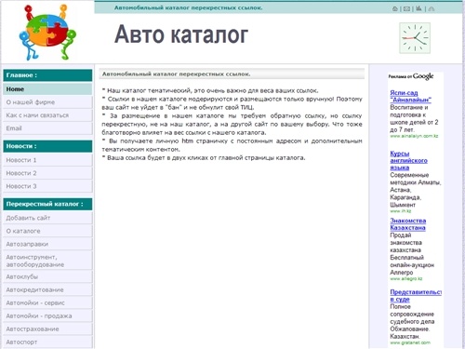Click the envelope mail icon in the top bar
This screenshot has width=465, height=349.
point(406,8)
